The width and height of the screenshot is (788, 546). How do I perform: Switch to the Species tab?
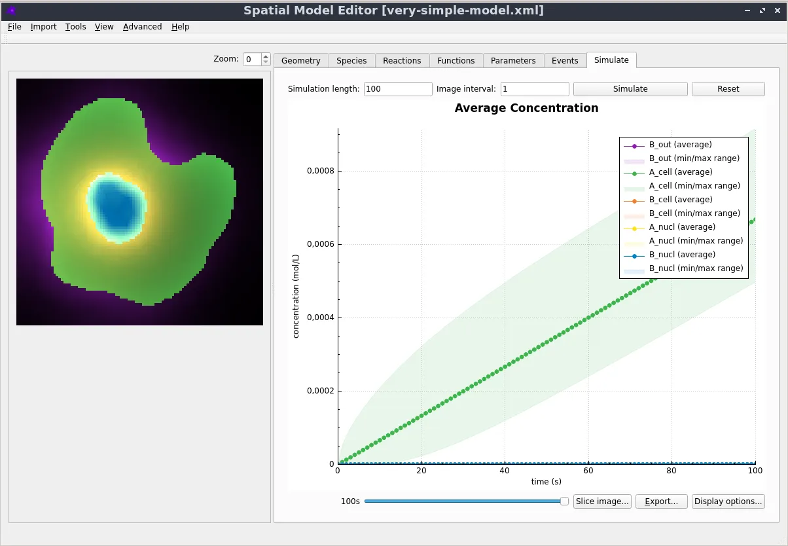(x=351, y=60)
